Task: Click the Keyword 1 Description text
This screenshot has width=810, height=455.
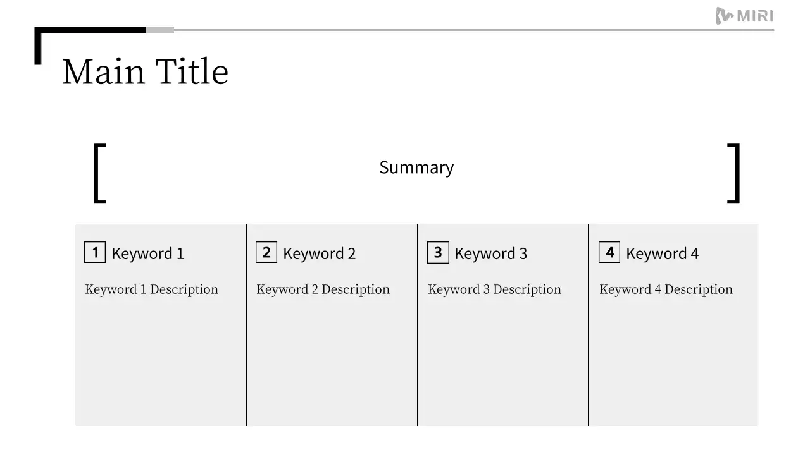Action: (152, 289)
